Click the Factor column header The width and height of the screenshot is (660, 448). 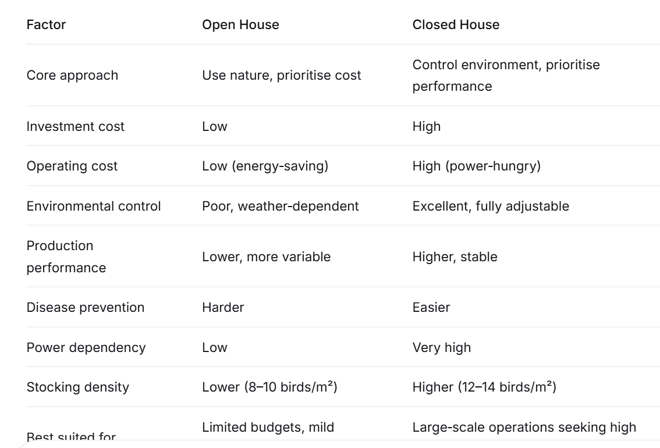[x=46, y=24]
